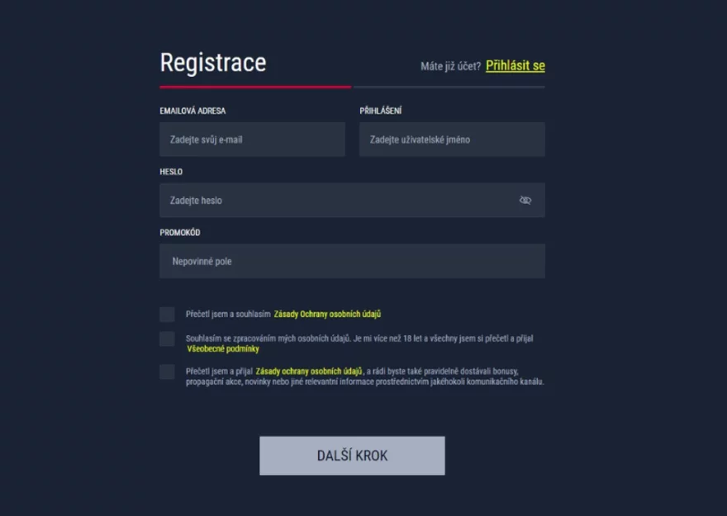This screenshot has height=516, width=727.
Task: Click the Zadejte heslo password field
Action: click(339, 201)
